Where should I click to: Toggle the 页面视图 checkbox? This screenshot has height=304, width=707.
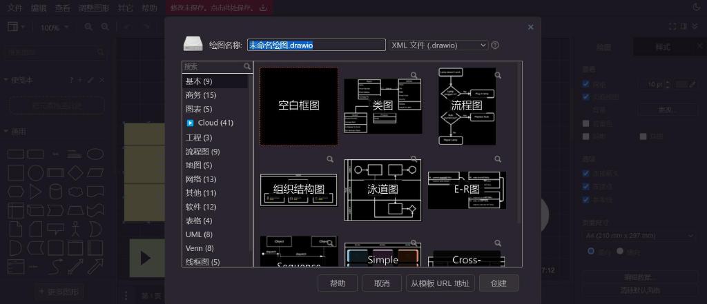[585, 97]
